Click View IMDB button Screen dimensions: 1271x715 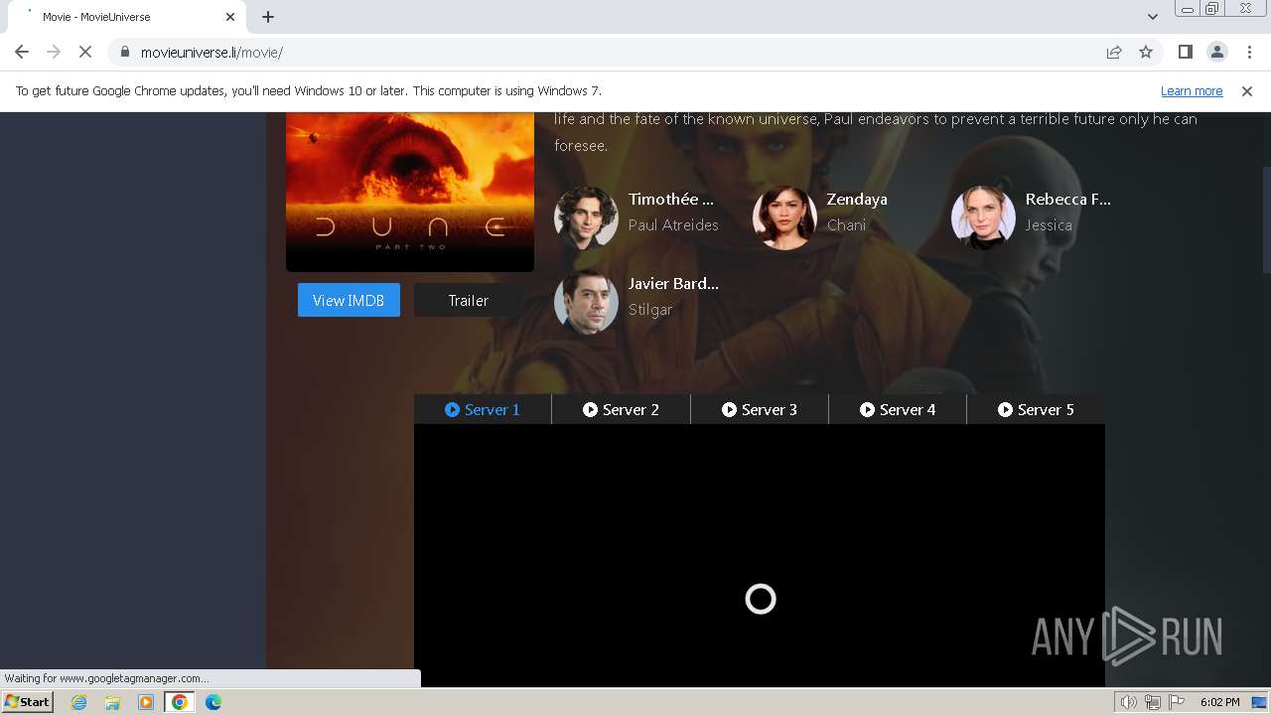tap(349, 300)
